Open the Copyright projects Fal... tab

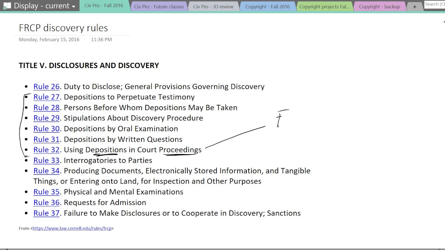point(324,7)
